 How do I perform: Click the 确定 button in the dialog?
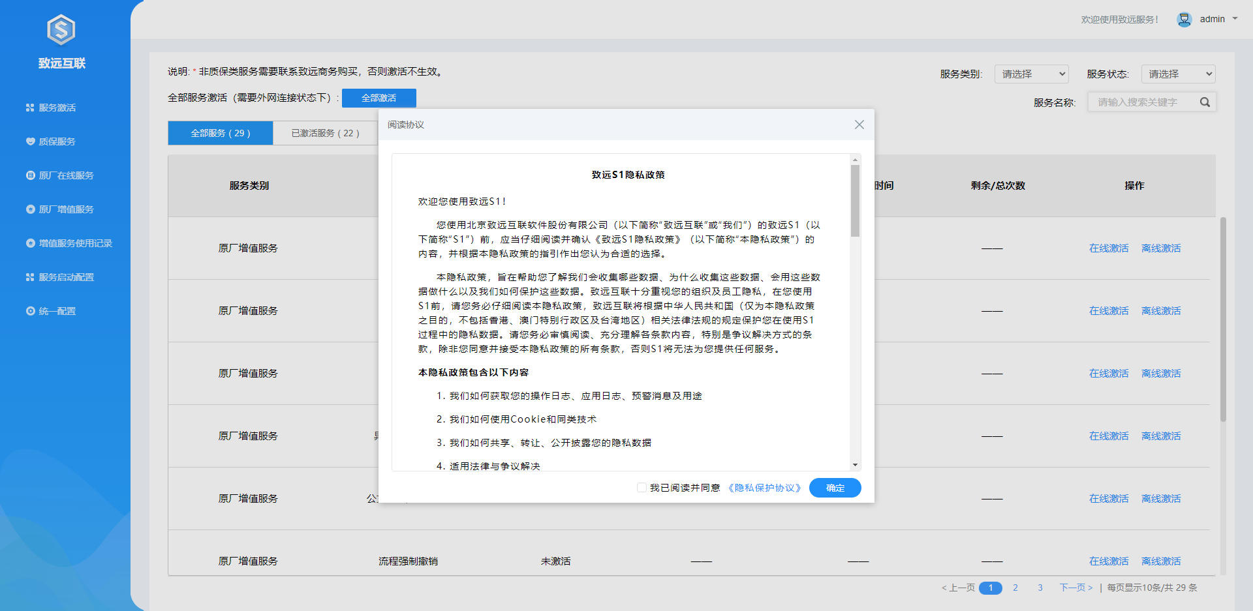click(835, 488)
